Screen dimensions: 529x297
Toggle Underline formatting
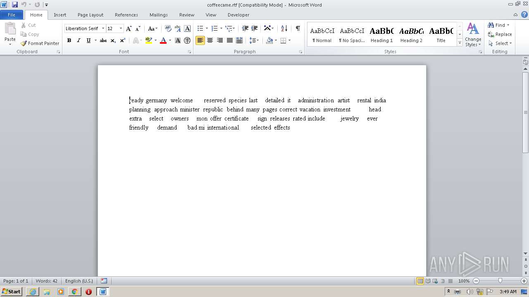(x=88, y=40)
